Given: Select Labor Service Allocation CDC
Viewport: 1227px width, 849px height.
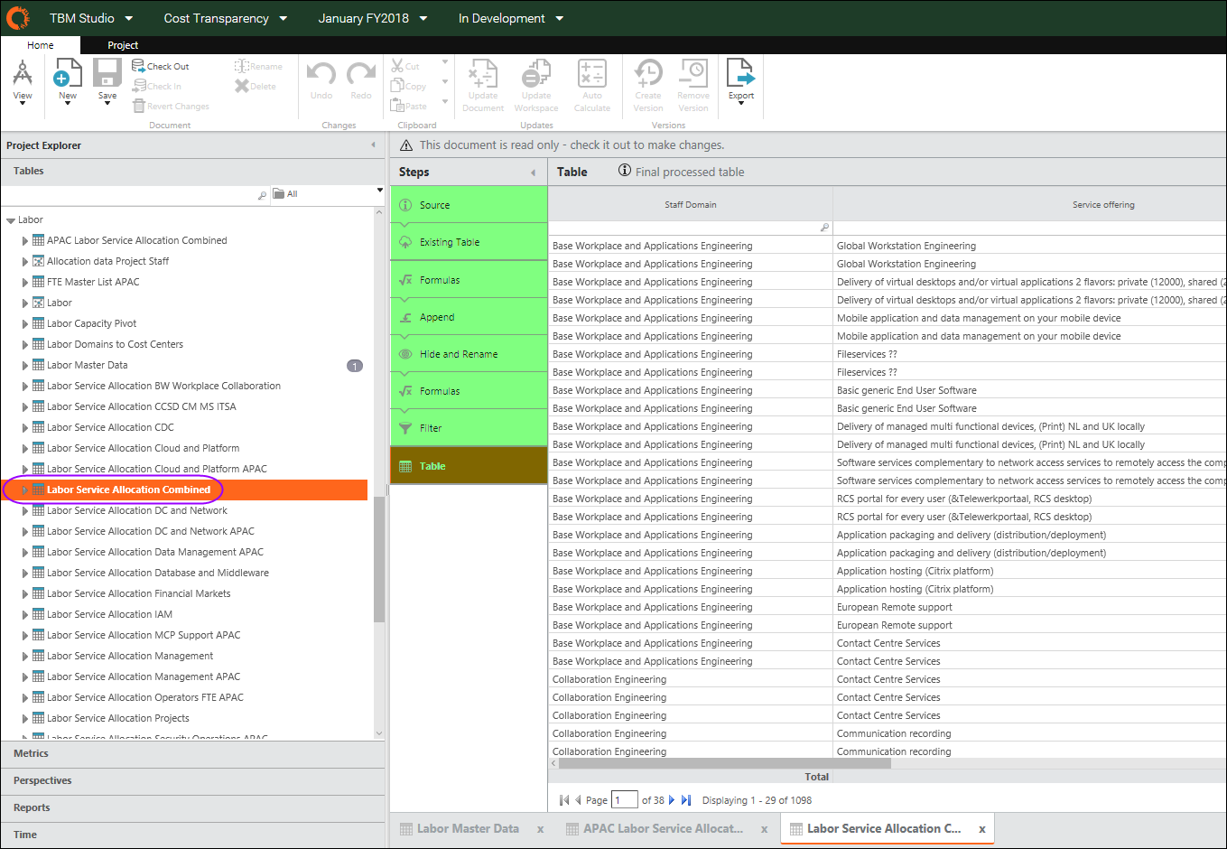Looking at the screenshot, I should click(110, 427).
